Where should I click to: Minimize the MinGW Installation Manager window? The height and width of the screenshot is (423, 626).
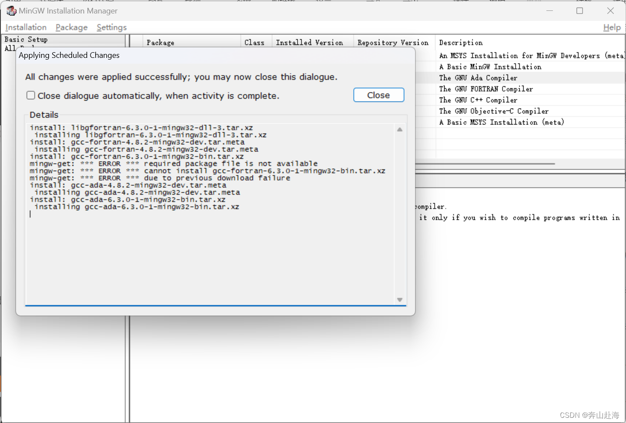click(x=549, y=10)
